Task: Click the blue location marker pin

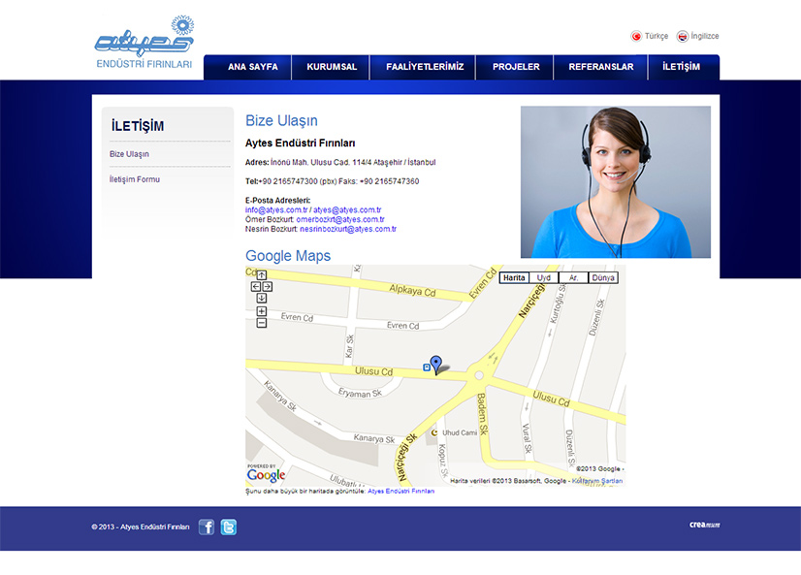Action: [x=435, y=364]
